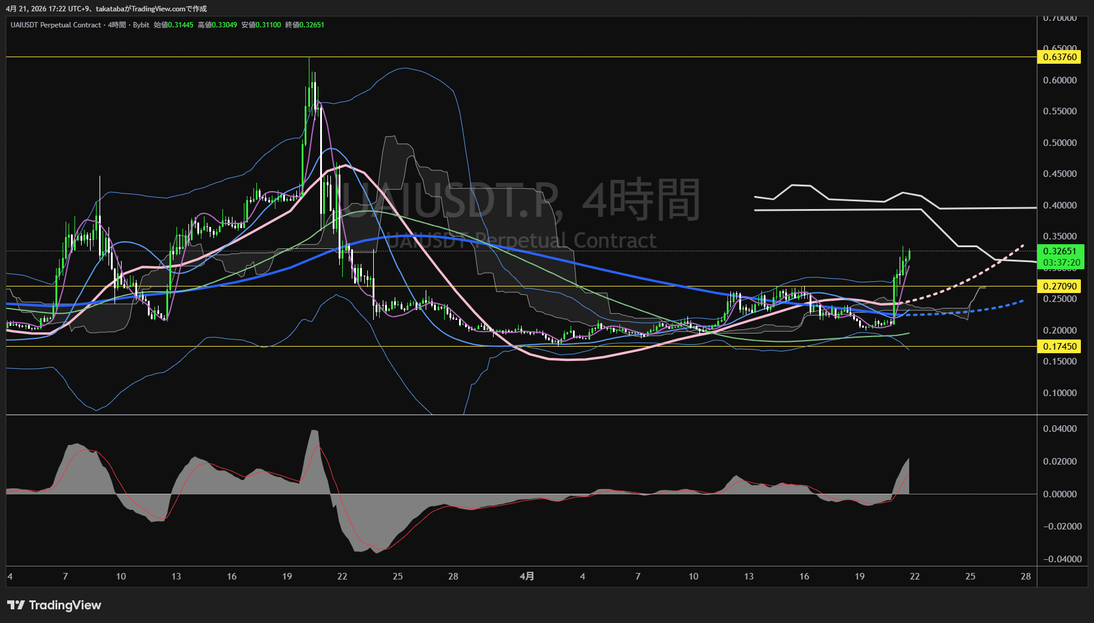The width and height of the screenshot is (1094, 623).
Task: Click the 安値 0.31100 low value
Action: coord(261,25)
